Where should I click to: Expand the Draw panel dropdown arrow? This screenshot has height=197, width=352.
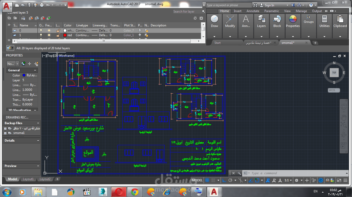click(214, 36)
